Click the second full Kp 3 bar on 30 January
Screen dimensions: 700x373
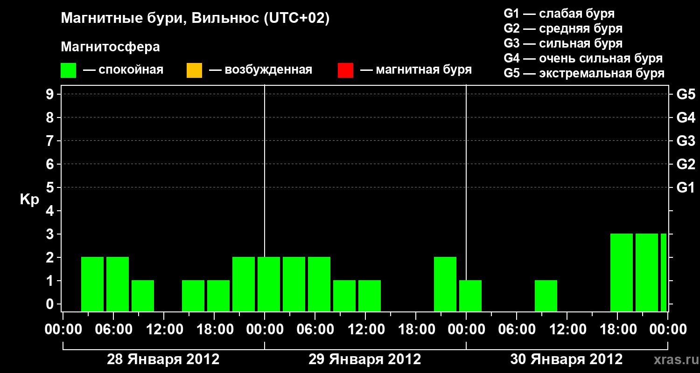coord(647,272)
